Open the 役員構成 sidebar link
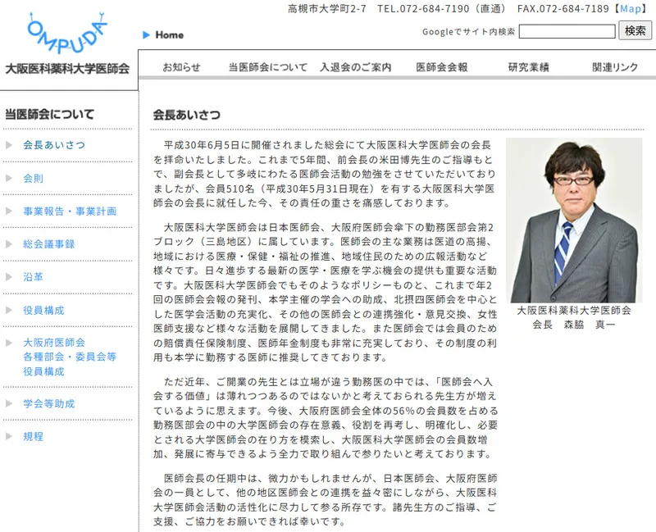The width and height of the screenshot is (656, 532). coord(43,311)
